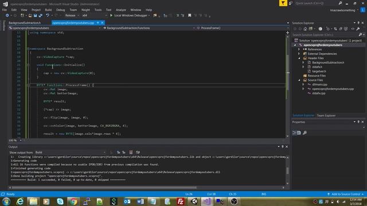Click the Search Solution Explorer field
Viewport: 367px width, 206px height.
pos(325,34)
